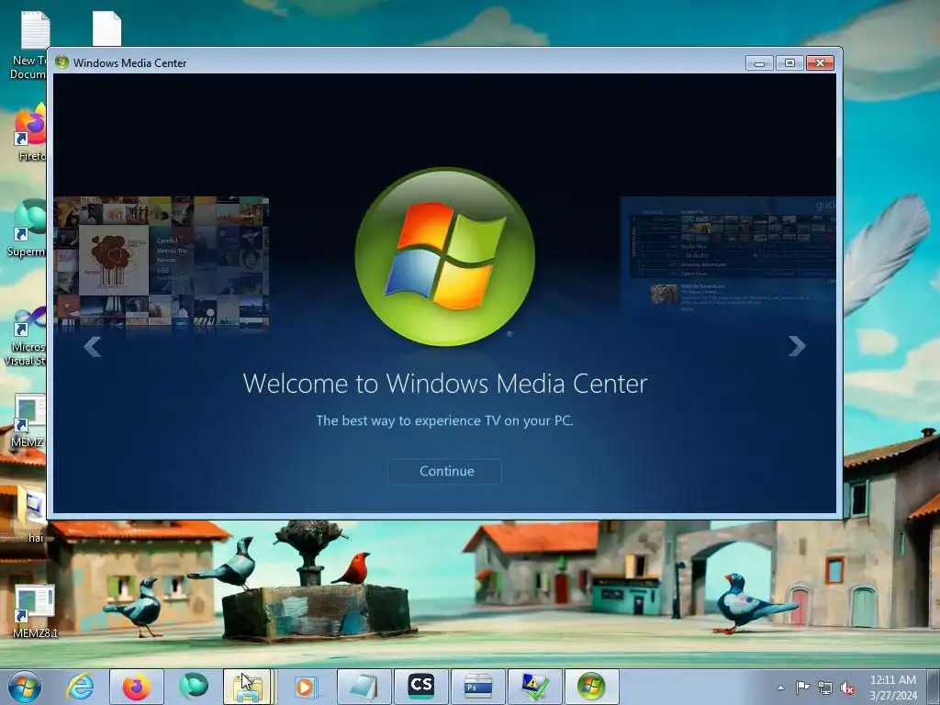
Task: Open the teal sphere app in taskbar
Action: tap(193, 687)
